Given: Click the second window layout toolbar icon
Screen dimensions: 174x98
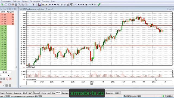Looking at the screenshot, I should (x=10, y=5).
